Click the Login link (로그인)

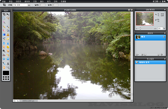[x=155, y=1]
